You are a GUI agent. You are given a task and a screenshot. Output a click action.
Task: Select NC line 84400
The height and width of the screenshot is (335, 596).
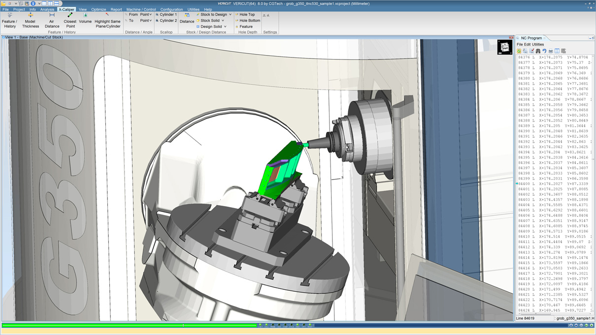(554, 184)
